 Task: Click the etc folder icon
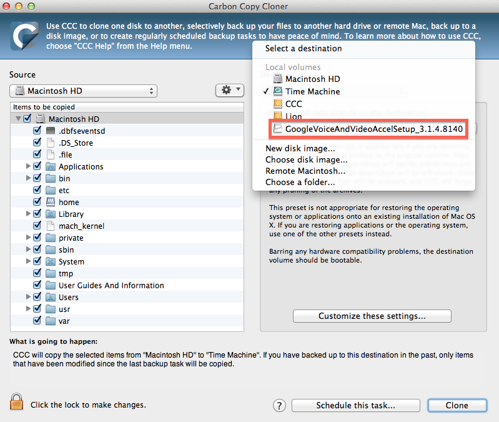pos(51,190)
